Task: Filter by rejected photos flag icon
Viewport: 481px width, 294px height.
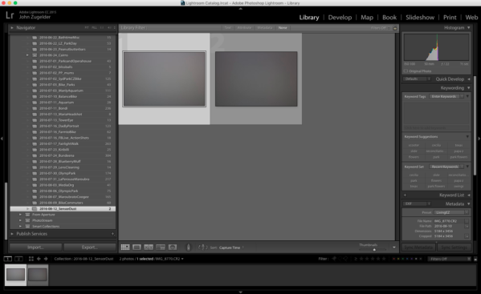Action: [345, 259]
